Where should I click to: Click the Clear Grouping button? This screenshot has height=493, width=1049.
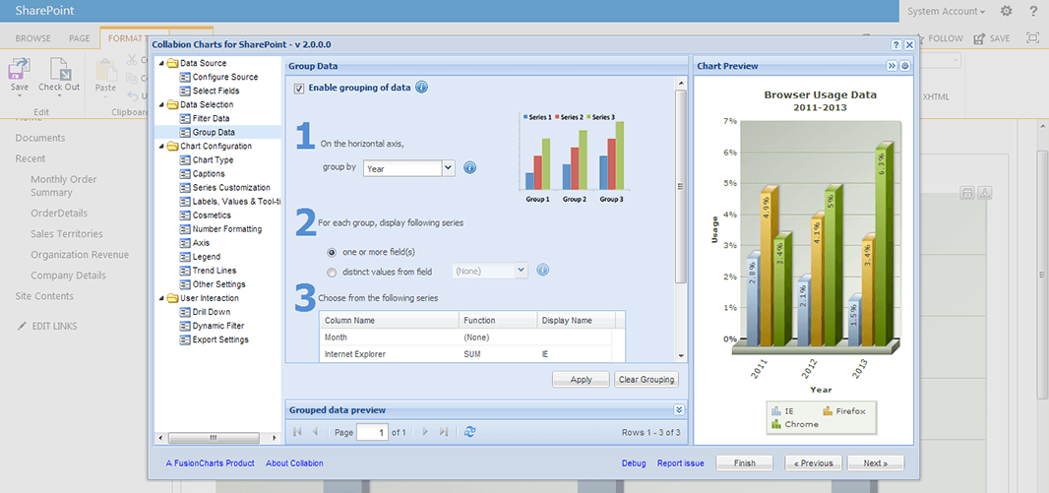647,379
